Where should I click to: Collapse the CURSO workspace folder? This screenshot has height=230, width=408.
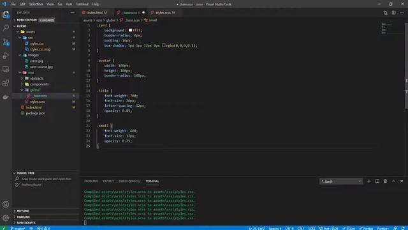[46, 26]
